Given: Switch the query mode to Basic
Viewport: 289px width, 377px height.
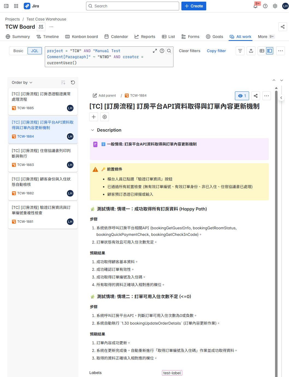Looking at the screenshot, I should (x=18, y=51).
